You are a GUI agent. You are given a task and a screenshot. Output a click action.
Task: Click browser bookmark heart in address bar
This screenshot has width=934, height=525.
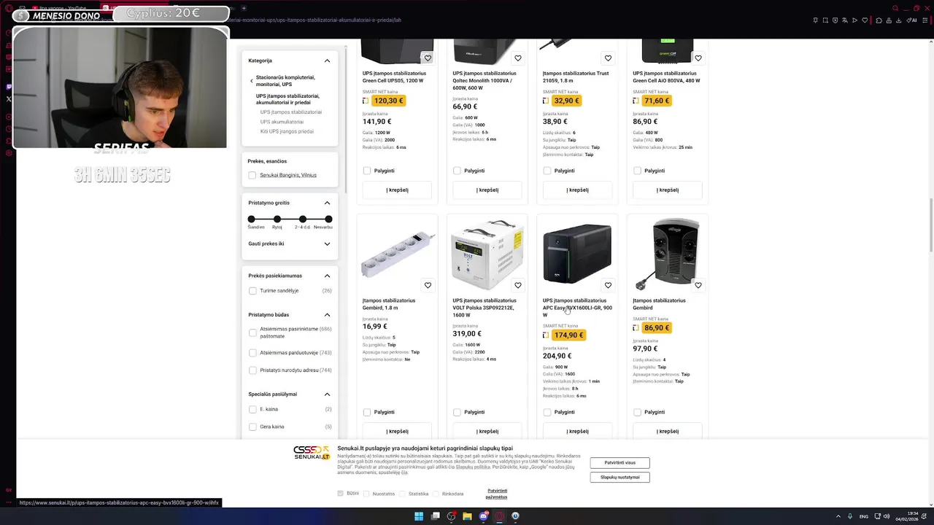click(865, 20)
